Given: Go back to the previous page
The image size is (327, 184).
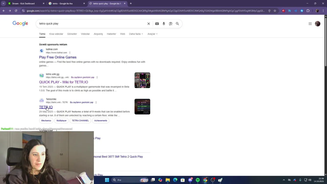Looking at the screenshot, I should click(4, 11).
